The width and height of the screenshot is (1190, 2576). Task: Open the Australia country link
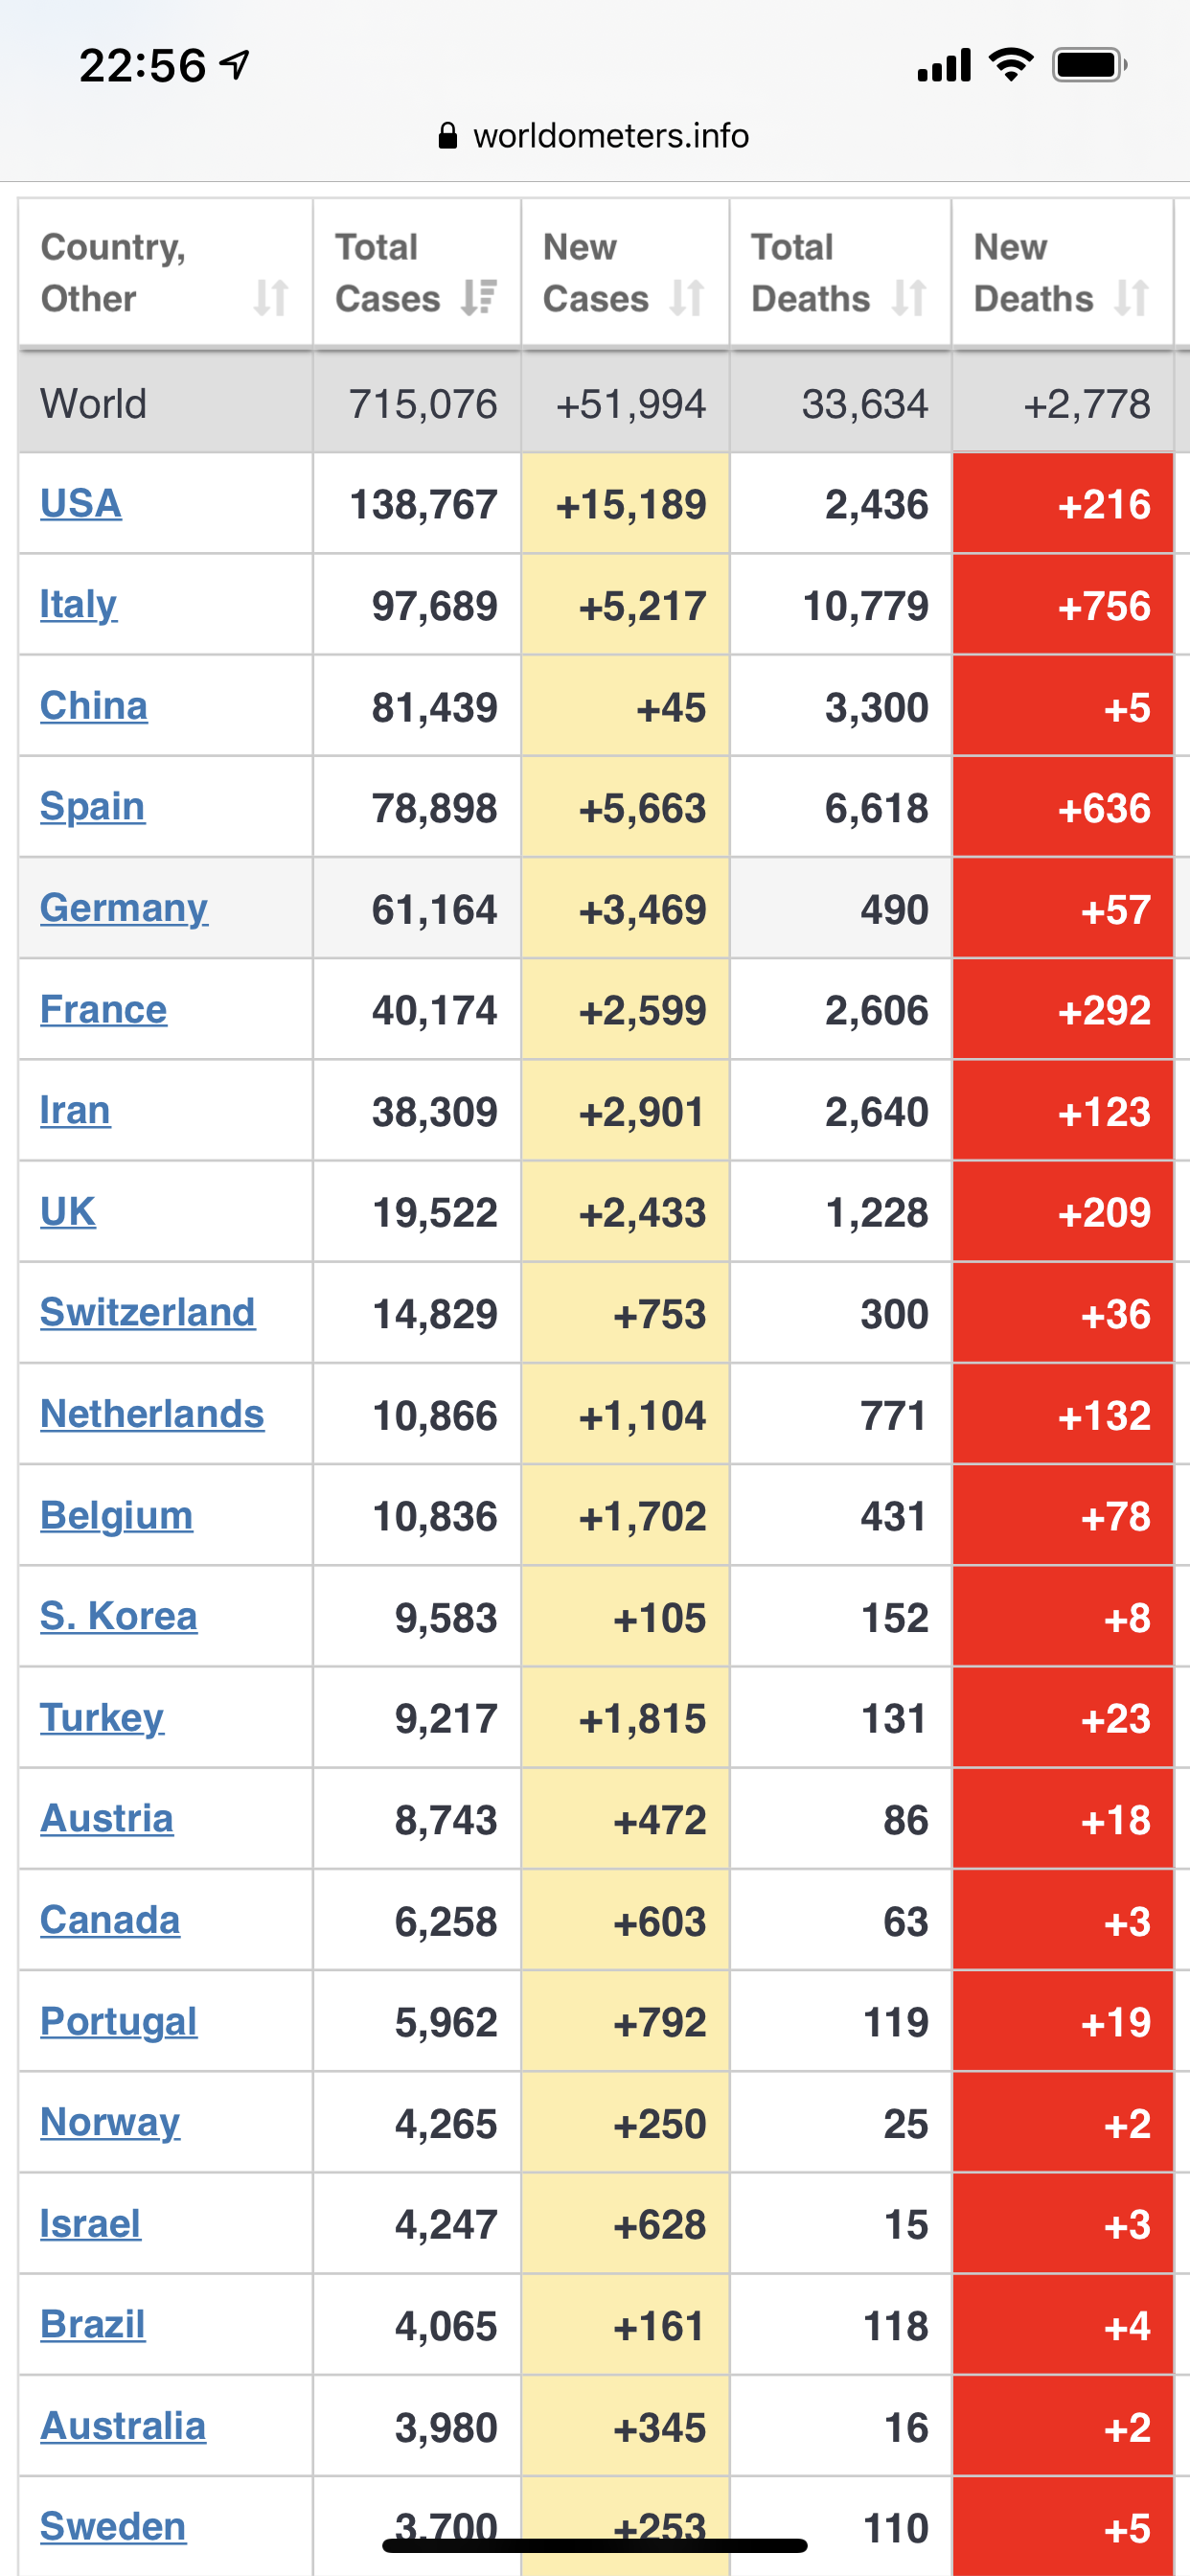point(123,2426)
